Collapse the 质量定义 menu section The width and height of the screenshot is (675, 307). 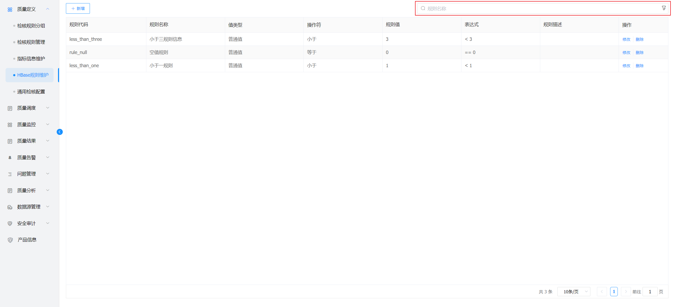tap(48, 9)
